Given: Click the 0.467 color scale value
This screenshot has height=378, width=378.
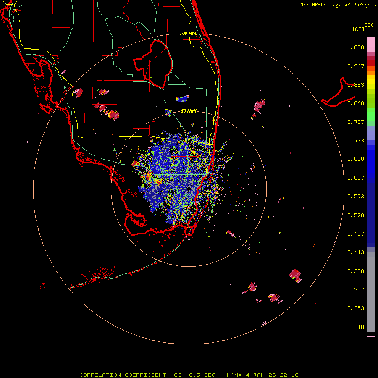Looking at the screenshot, I should [x=356, y=234].
